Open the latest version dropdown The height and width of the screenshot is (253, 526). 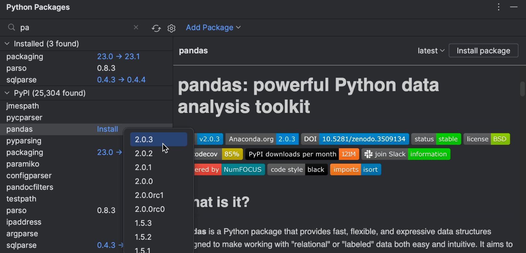point(431,51)
